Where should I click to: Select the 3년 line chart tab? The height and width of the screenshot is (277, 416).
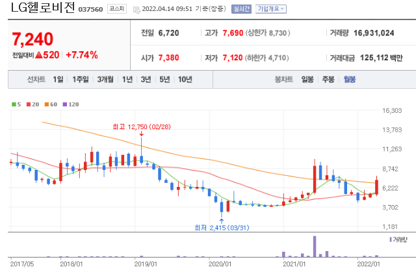[x=146, y=79]
